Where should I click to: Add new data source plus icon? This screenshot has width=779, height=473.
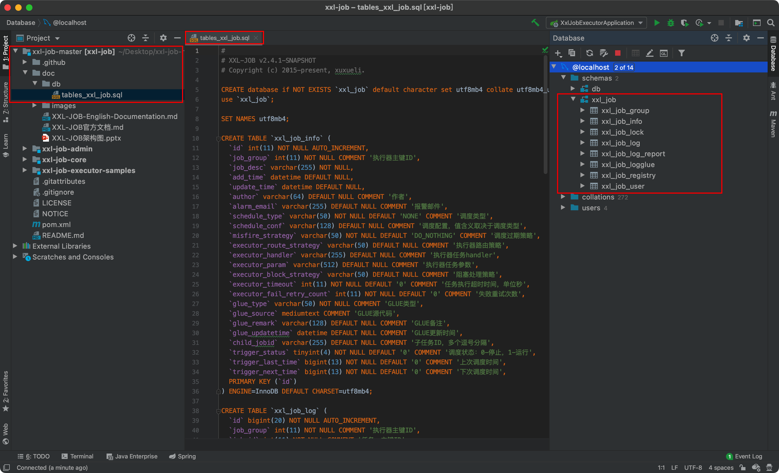pos(558,53)
